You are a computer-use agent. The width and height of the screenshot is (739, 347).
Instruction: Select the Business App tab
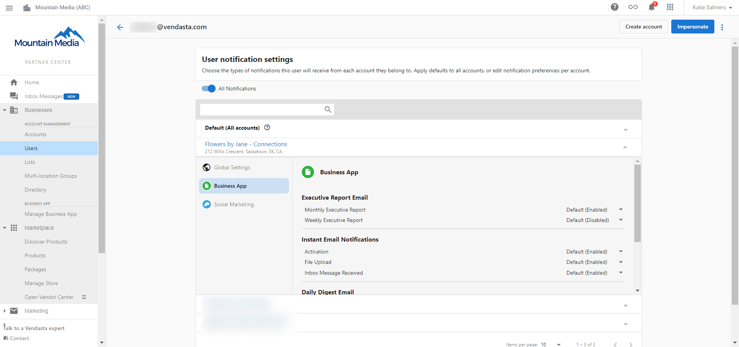(230, 186)
